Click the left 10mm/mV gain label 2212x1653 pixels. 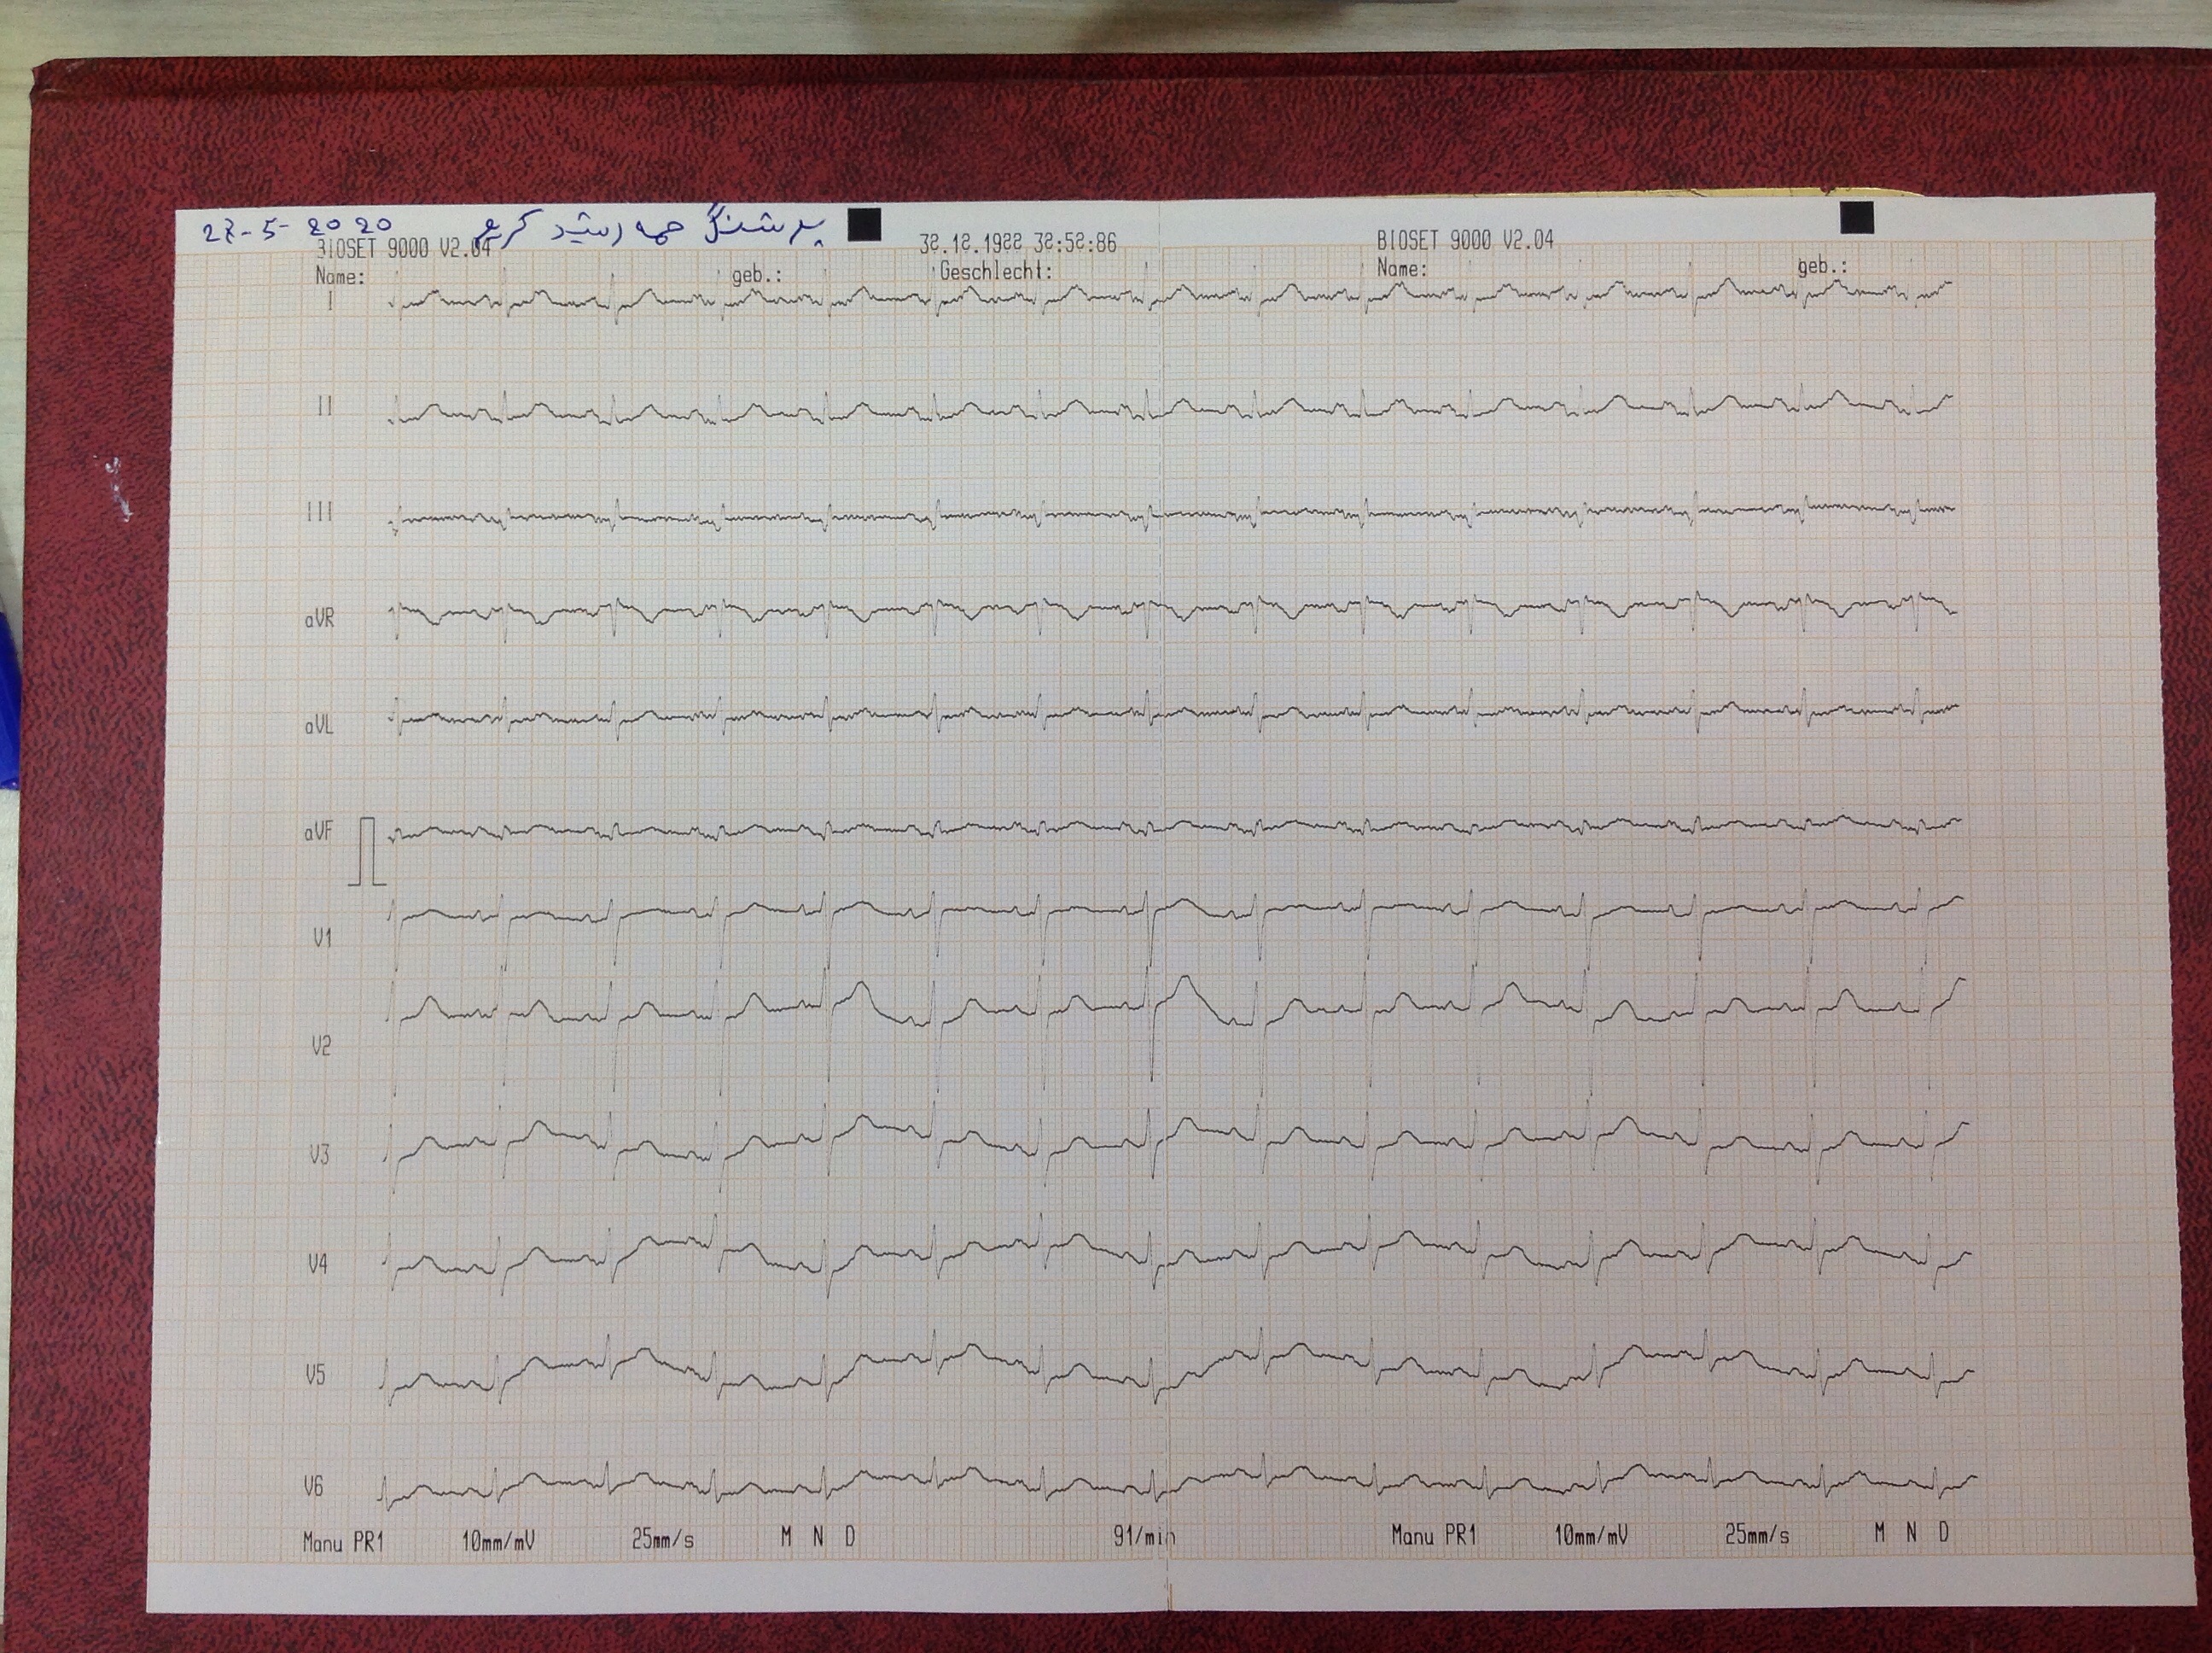pos(498,1542)
